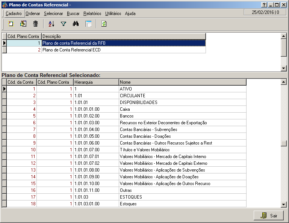
Task: Click the title bar help question button
Action: click(264, 5)
